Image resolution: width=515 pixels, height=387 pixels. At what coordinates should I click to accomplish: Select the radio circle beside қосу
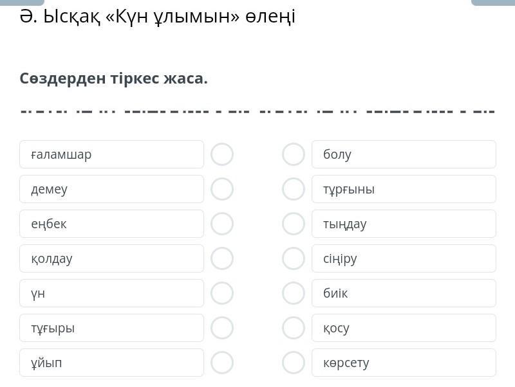point(294,328)
